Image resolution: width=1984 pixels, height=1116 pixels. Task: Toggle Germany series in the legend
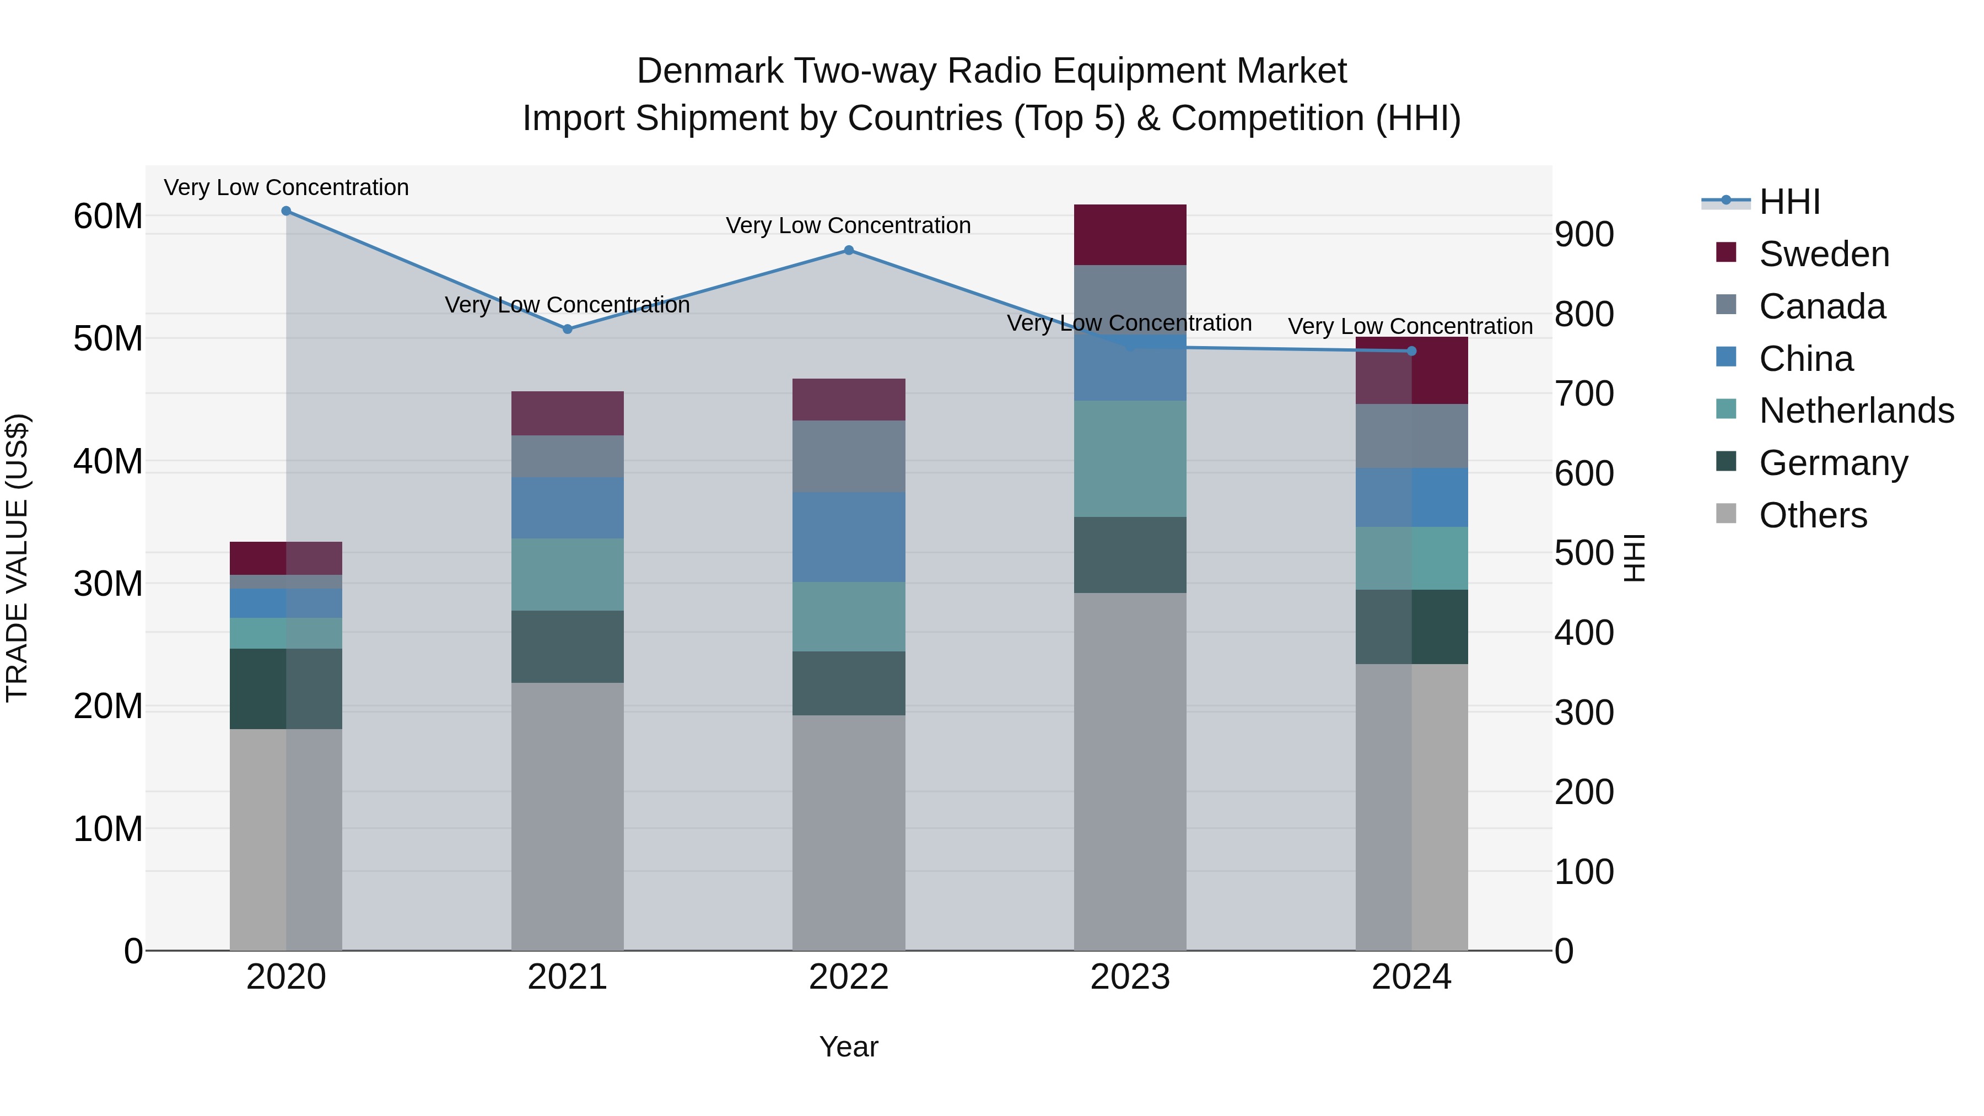point(1812,463)
